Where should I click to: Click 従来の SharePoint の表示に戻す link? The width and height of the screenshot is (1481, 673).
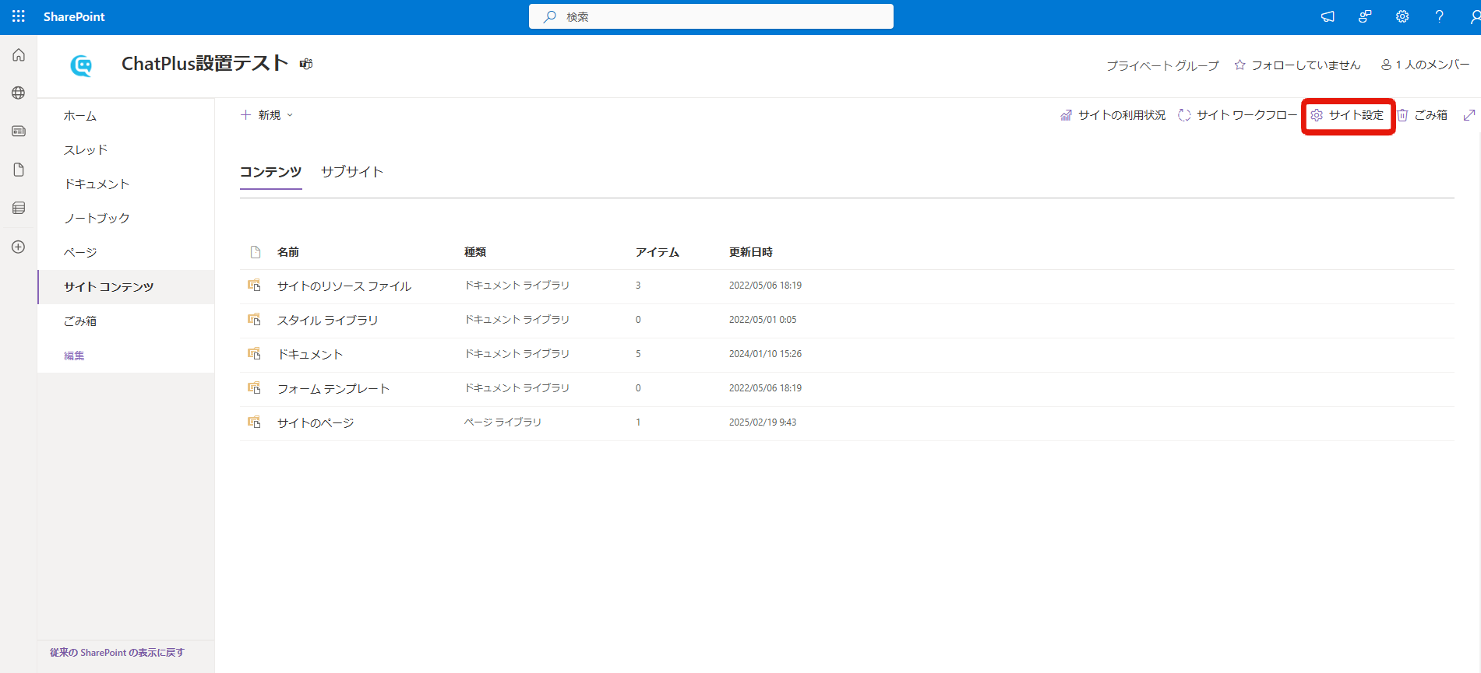point(117,653)
